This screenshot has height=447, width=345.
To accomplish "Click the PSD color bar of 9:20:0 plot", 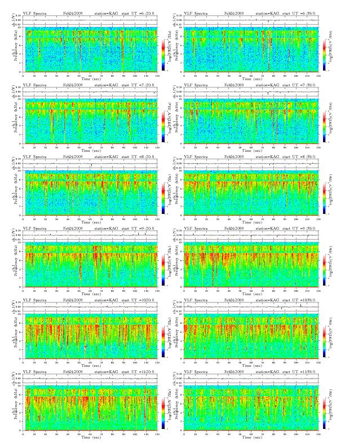I will 163,270.
